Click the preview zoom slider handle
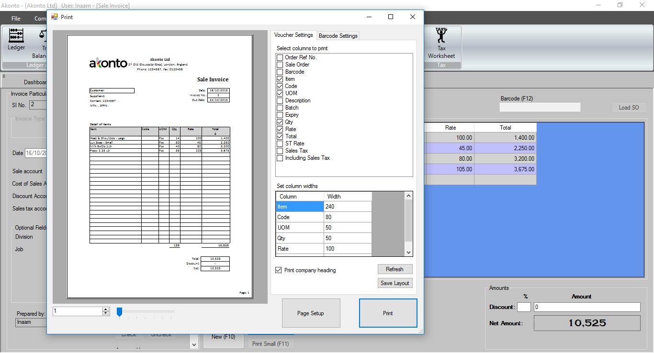Viewport: 654px width, 353px height. point(120,312)
